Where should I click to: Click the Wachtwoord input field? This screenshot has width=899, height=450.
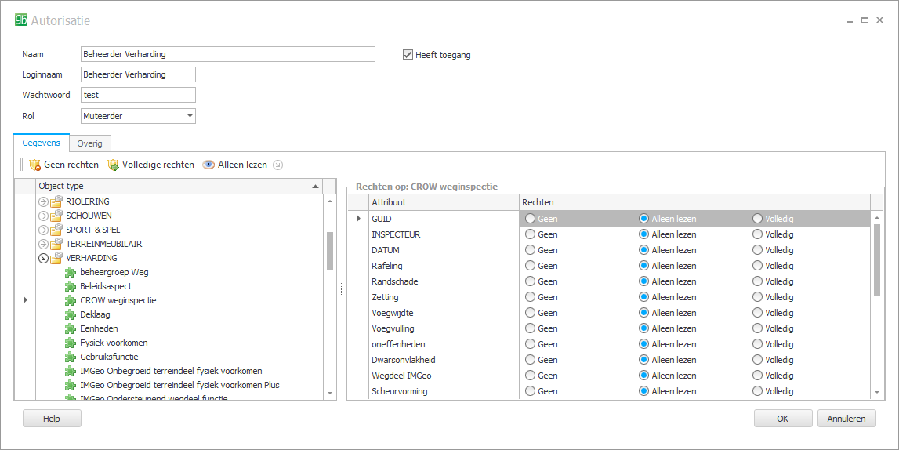(138, 95)
